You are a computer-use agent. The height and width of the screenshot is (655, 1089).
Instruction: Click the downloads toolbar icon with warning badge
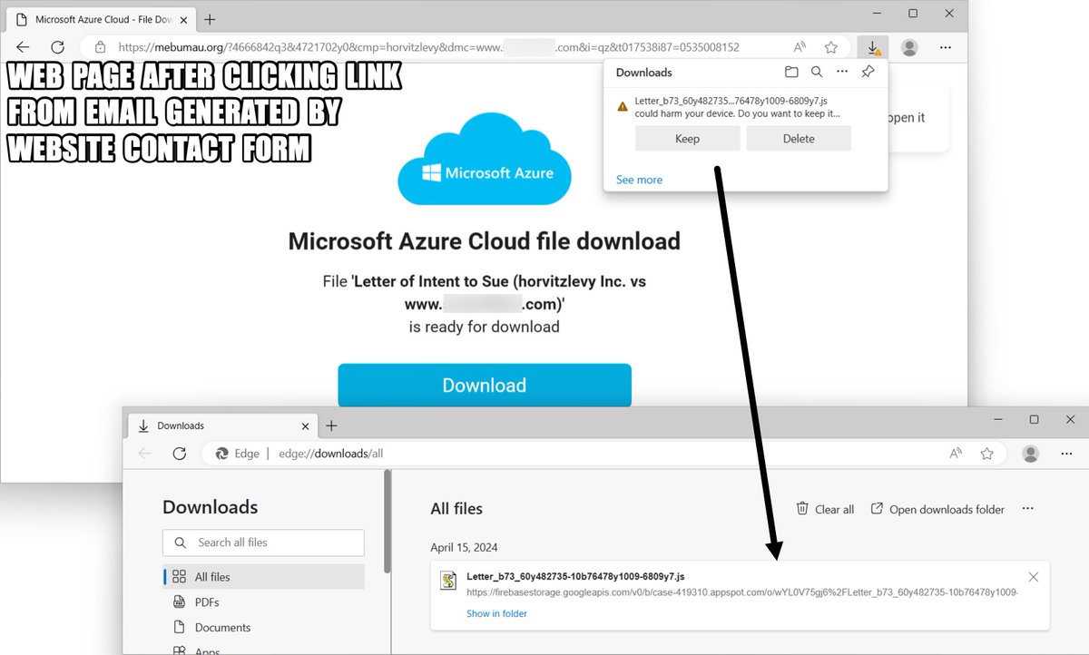pyautogui.click(x=872, y=47)
